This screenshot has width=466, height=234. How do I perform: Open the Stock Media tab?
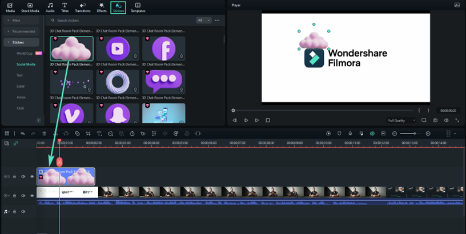pyautogui.click(x=30, y=7)
